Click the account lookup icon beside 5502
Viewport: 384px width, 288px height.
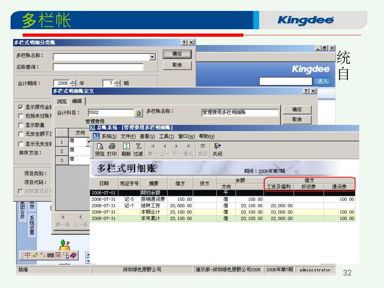tap(139, 113)
